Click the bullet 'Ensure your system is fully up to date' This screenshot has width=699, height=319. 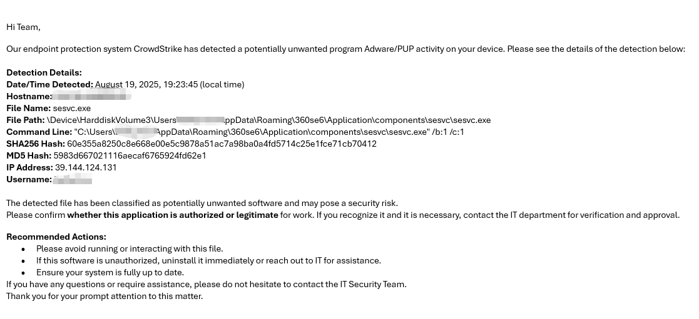(110, 272)
